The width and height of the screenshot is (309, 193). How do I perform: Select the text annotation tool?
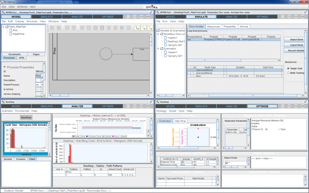122,27
